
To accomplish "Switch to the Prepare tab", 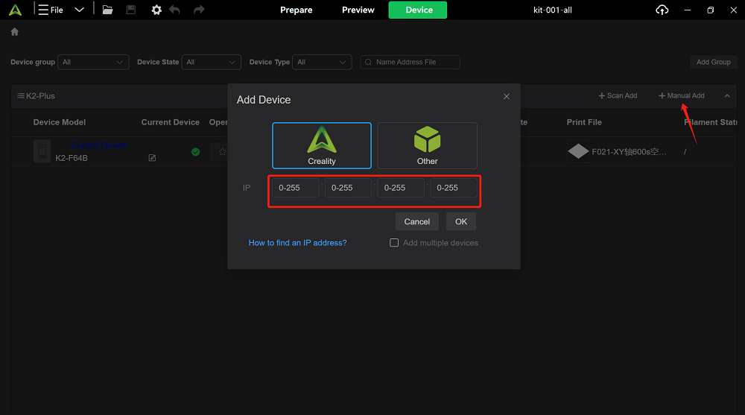I will point(296,10).
